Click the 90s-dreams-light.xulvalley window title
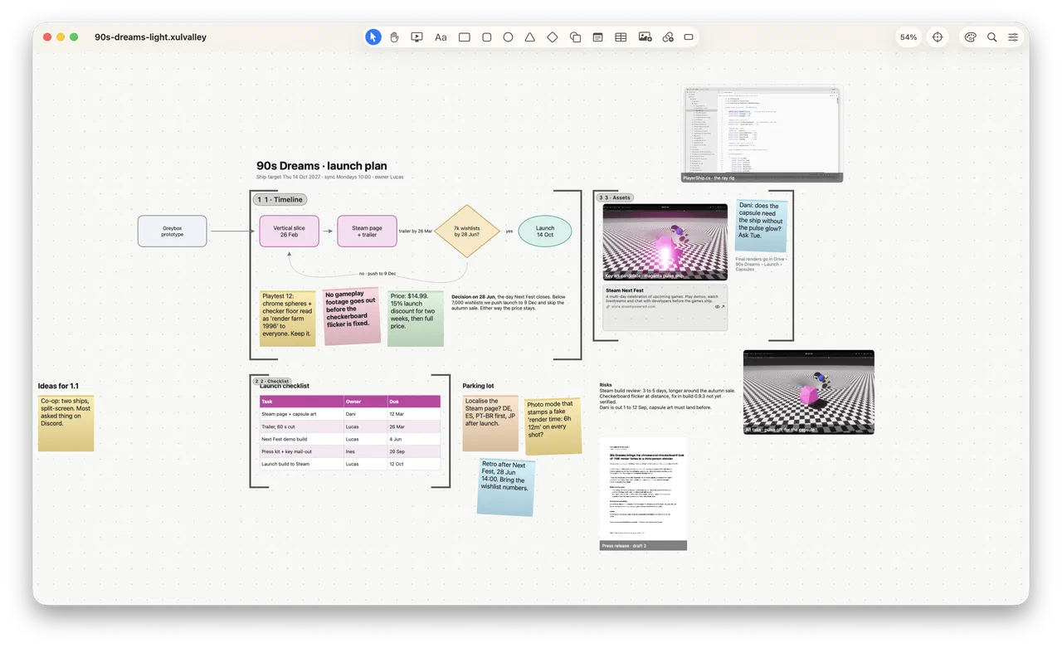This screenshot has width=1062, height=648. 150,37
